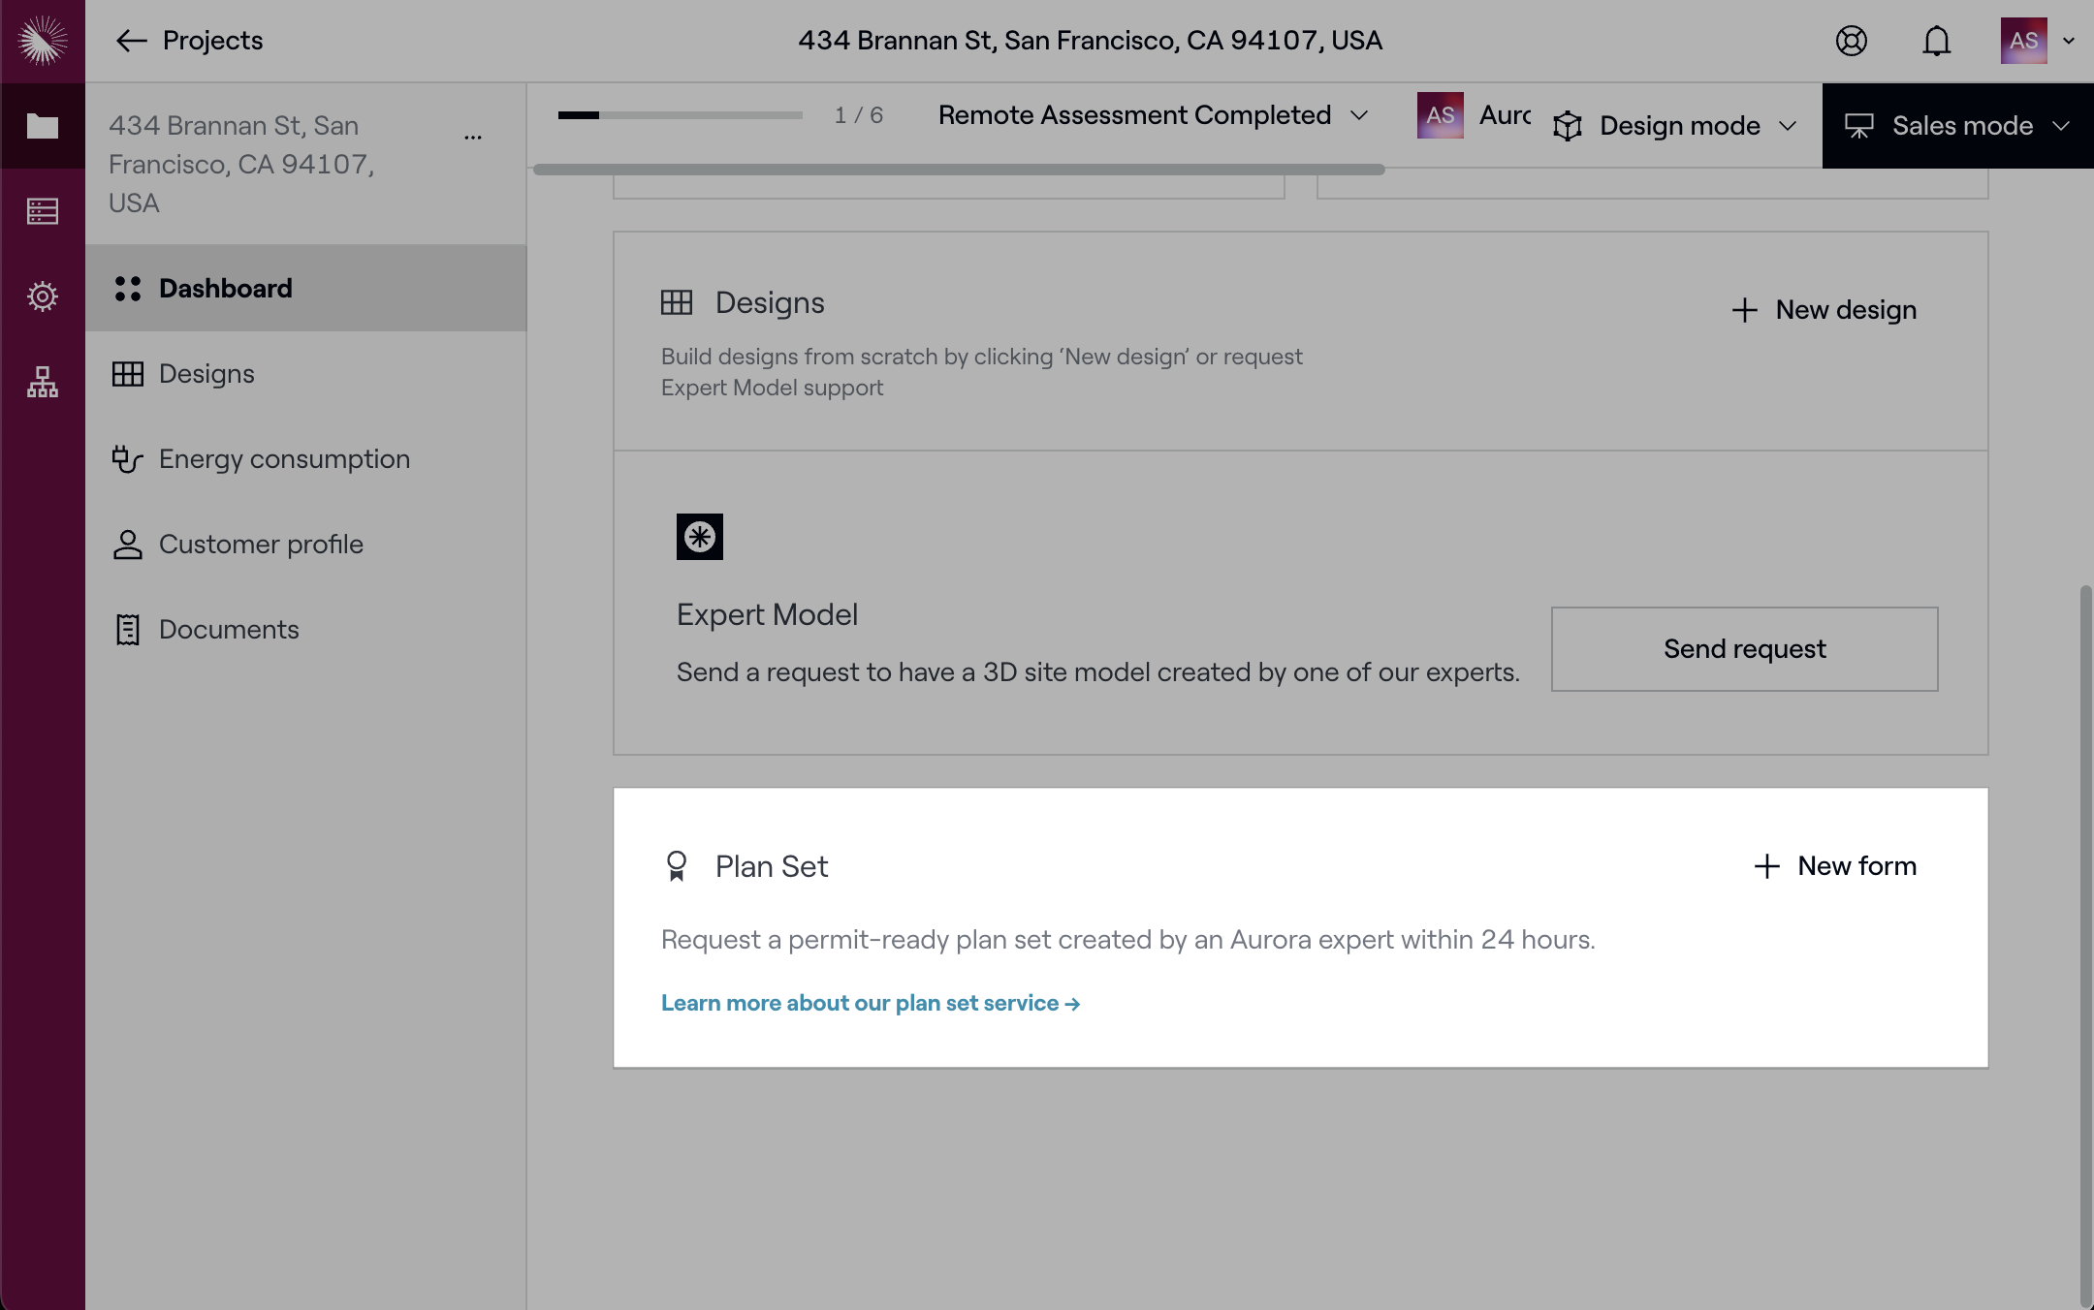This screenshot has height=1310, width=2094.
Task: Open the notifications bell
Action: (1936, 41)
